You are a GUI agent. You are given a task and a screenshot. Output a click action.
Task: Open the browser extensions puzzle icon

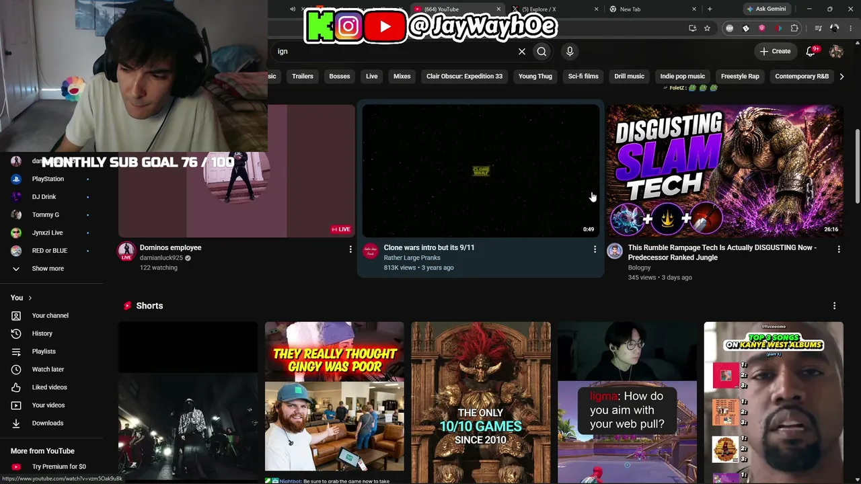tap(794, 28)
